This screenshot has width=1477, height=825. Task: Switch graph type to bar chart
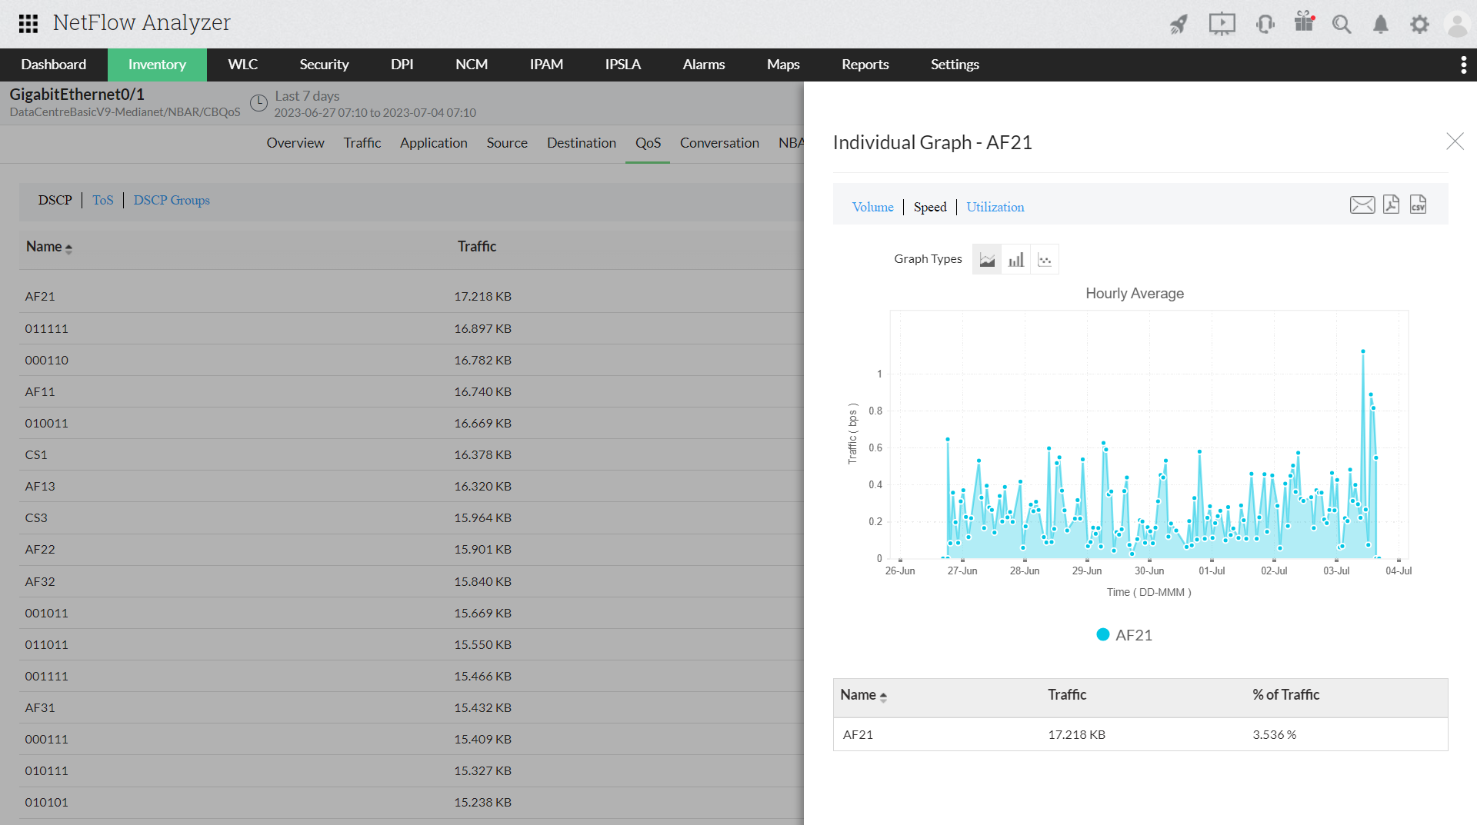pos(1015,258)
